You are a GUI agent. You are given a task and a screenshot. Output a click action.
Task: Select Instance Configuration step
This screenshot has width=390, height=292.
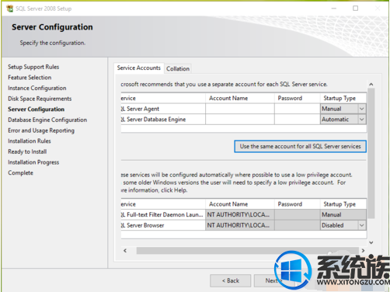(37, 88)
